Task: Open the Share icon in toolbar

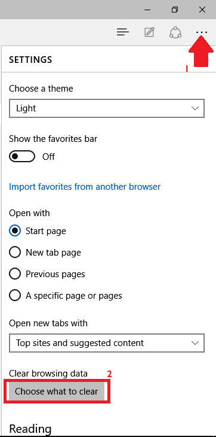Action: click(x=175, y=32)
